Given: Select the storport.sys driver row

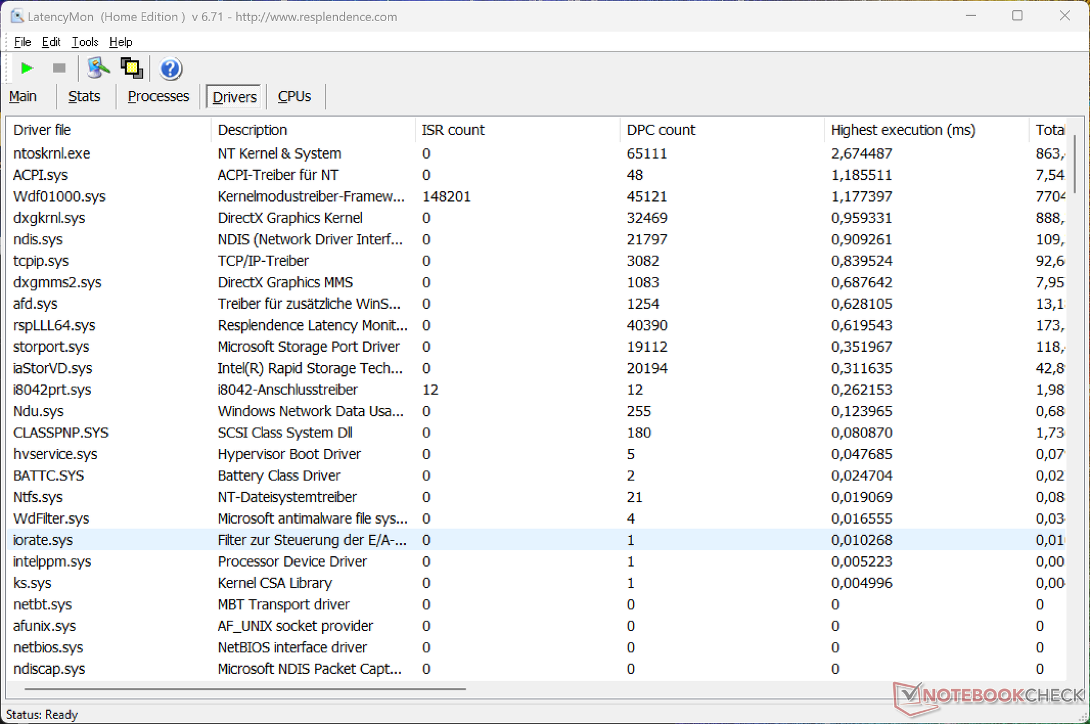Looking at the screenshot, I should coord(536,347).
